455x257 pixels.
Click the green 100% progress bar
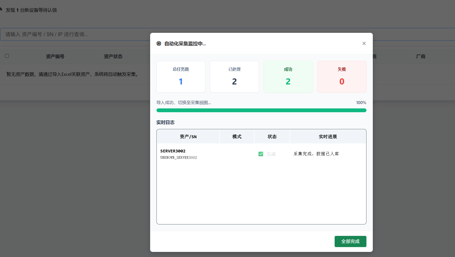pos(261,110)
